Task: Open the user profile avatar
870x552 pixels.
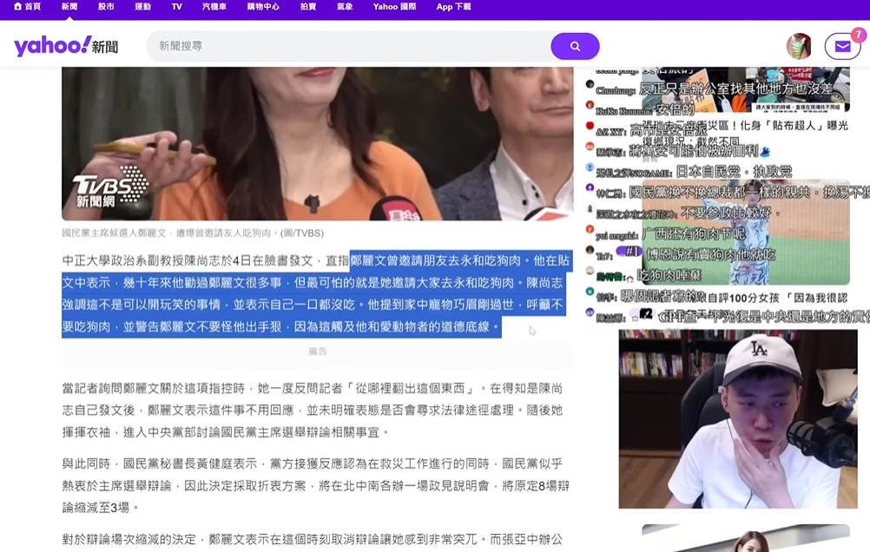Action: pyautogui.click(x=798, y=46)
